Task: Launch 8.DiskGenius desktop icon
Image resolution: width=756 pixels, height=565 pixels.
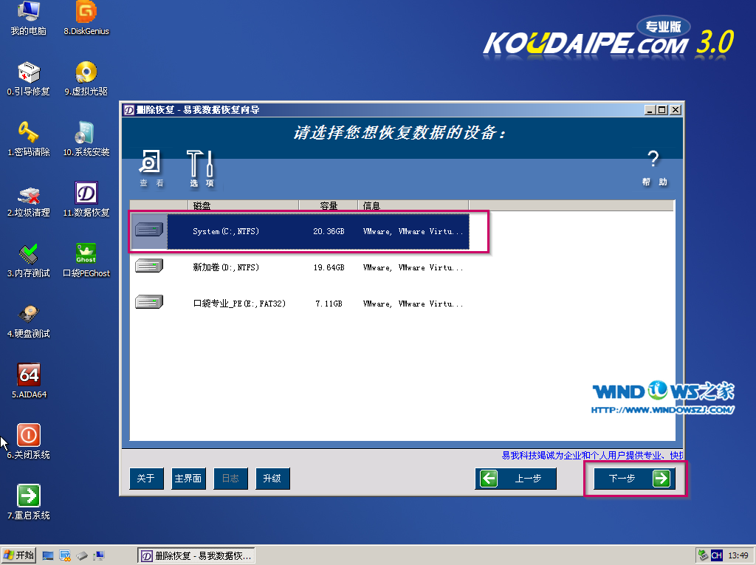Action: pos(86,13)
